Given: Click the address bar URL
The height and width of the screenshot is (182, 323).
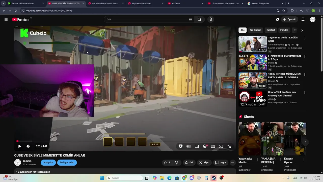Looking at the screenshot, I should click(x=49, y=11).
